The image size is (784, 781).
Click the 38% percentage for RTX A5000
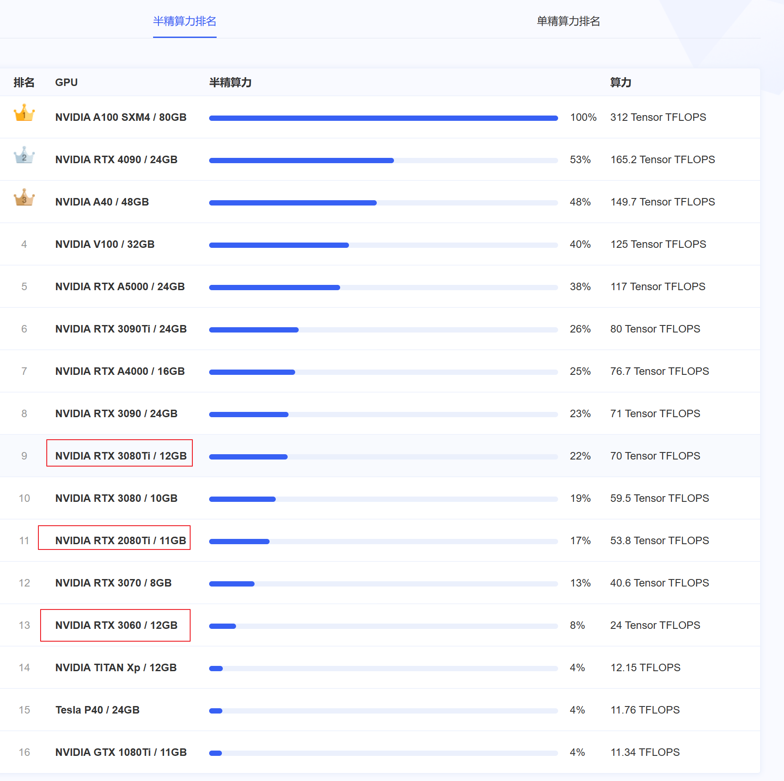[x=580, y=287]
